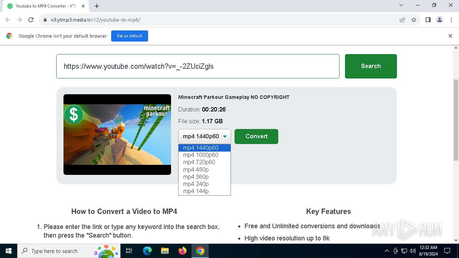Image resolution: width=459 pixels, height=258 pixels.
Task: Choose mp4 1440p60 option
Action: pyautogui.click(x=204, y=148)
